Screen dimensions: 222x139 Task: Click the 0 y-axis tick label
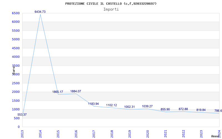[19, 127]
